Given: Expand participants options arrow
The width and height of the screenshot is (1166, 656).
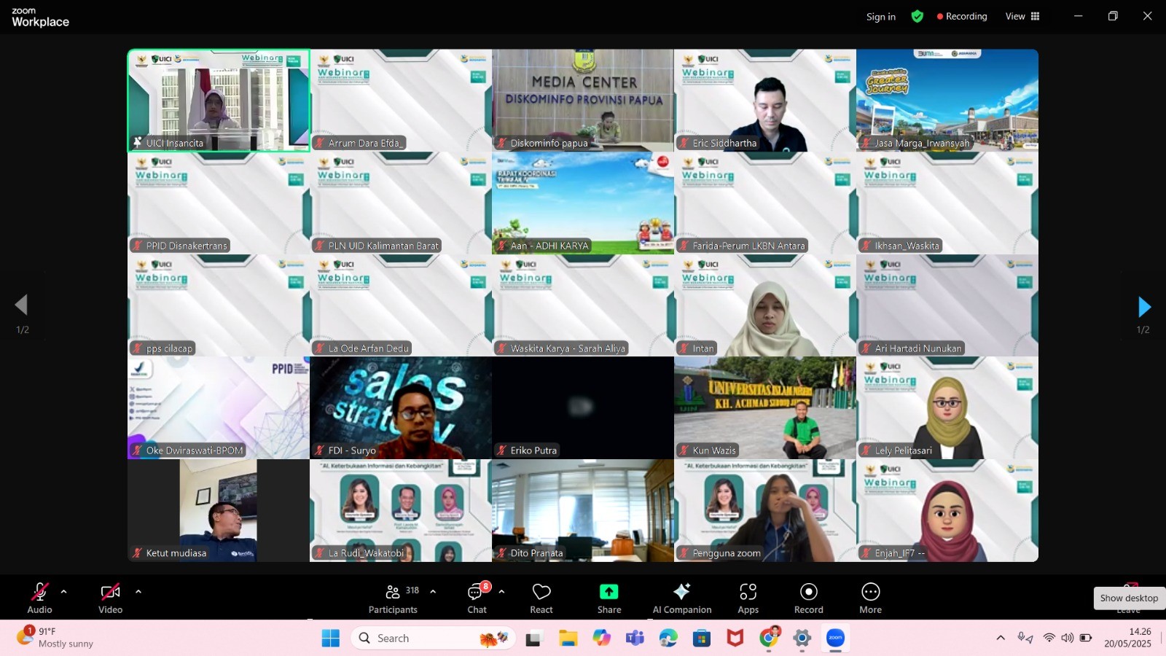Looking at the screenshot, I should coord(433,591).
